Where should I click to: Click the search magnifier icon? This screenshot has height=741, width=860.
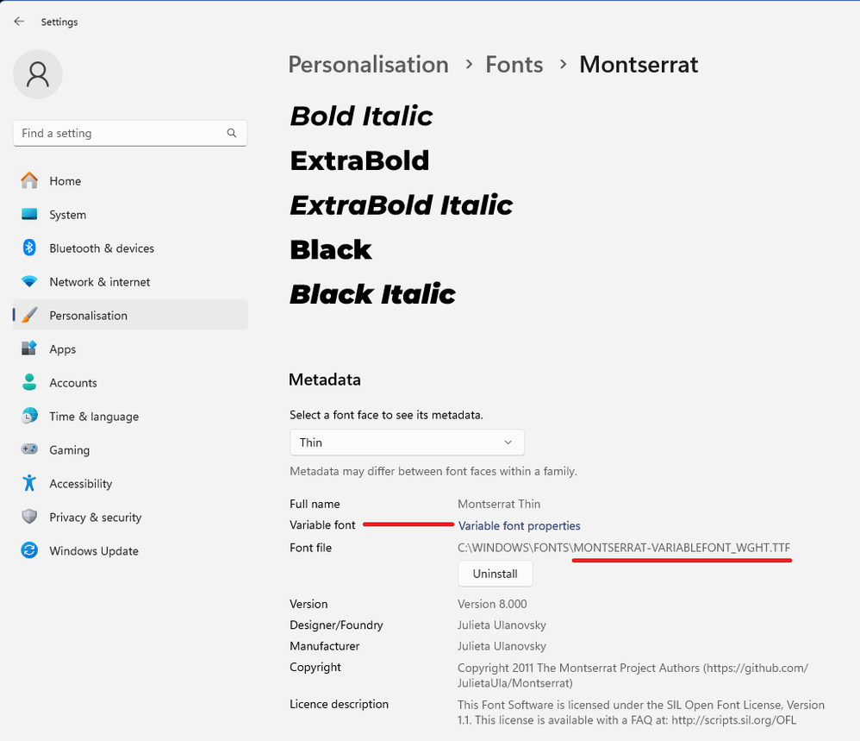click(x=232, y=133)
